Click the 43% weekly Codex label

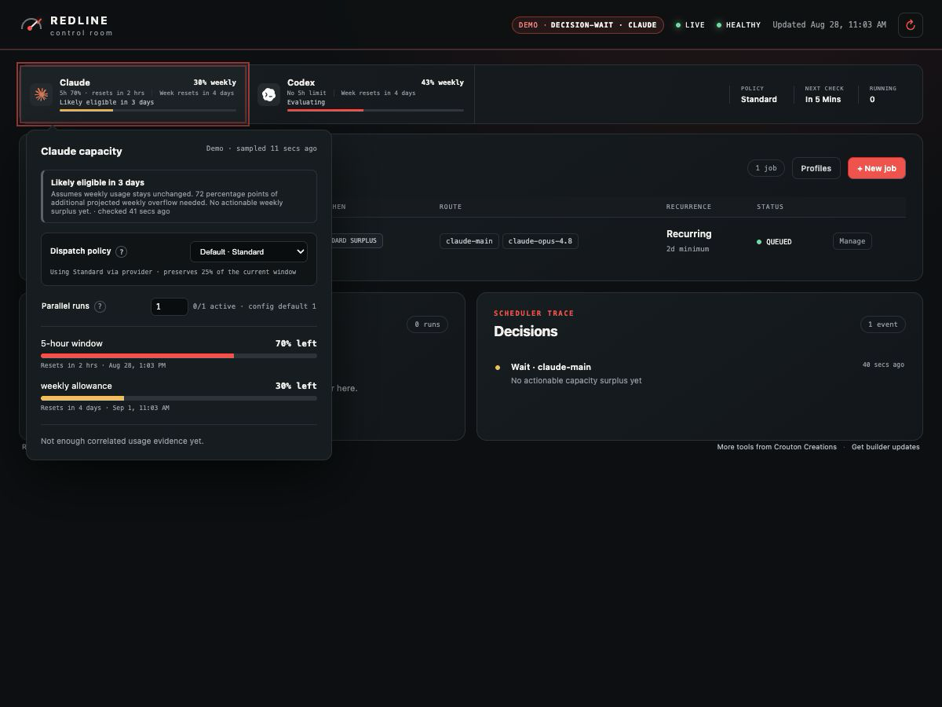click(442, 82)
